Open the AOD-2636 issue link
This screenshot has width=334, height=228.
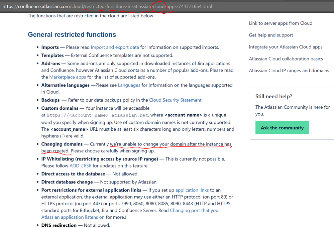pos(80,165)
